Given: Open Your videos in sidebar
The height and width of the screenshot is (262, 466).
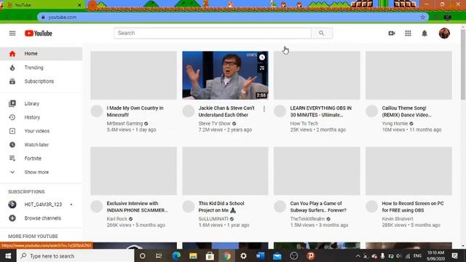Looking at the screenshot, I should tap(41, 131).
